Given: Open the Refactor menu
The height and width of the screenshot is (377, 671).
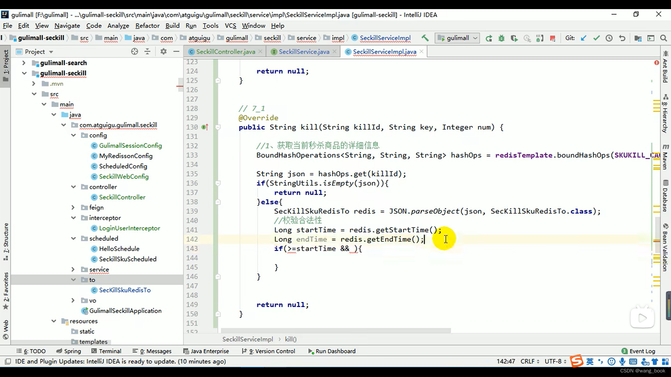Looking at the screenshot, I should pyautogui.click(x=147, y=25).
